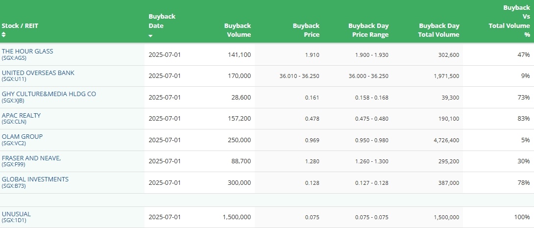This screenshot has height=228, width=534.
Task: Click the Buyback Date column header
Action: (162, 21)
